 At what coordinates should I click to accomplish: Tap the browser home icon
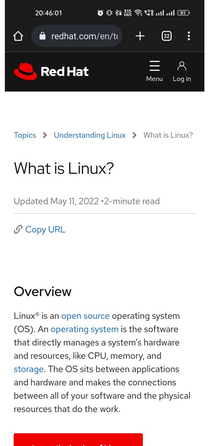(x=18, y=36)
